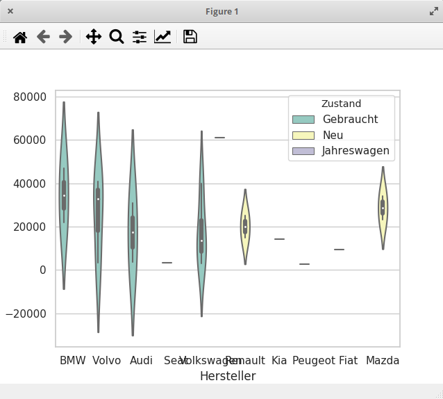Click the Gebraucht green legend swatch
443x399 pixels.
tap(303, 120)
